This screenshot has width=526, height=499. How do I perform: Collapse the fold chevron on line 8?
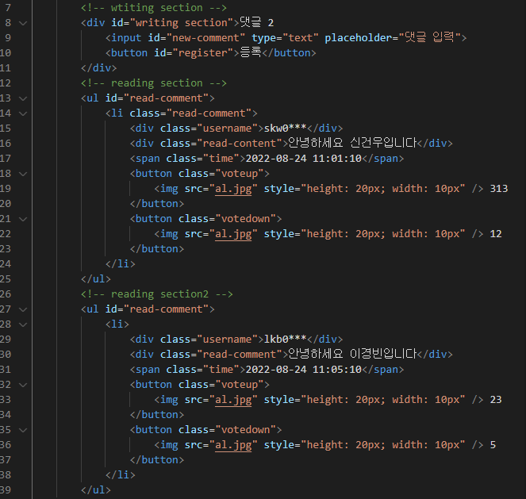(23, 23)
